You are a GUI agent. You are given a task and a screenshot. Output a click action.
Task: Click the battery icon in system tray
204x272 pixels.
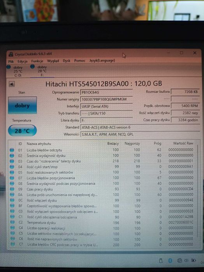tap(193, 260)
